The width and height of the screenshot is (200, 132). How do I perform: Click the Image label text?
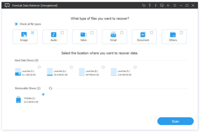pyautogui.click(x=24, y=40)
